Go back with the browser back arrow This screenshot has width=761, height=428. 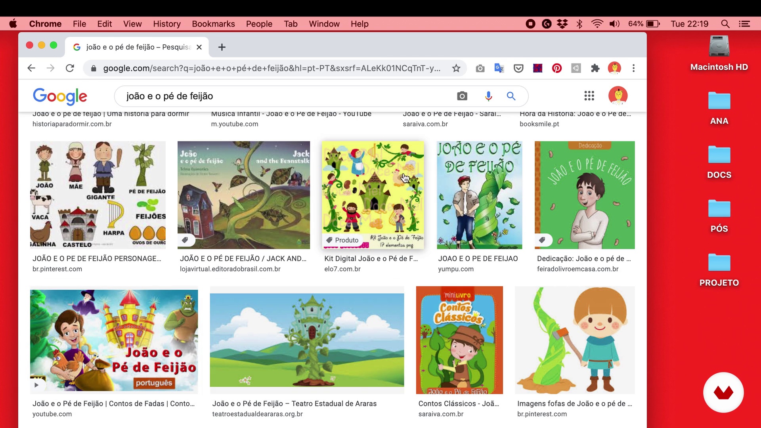click(x=31, y=68)
